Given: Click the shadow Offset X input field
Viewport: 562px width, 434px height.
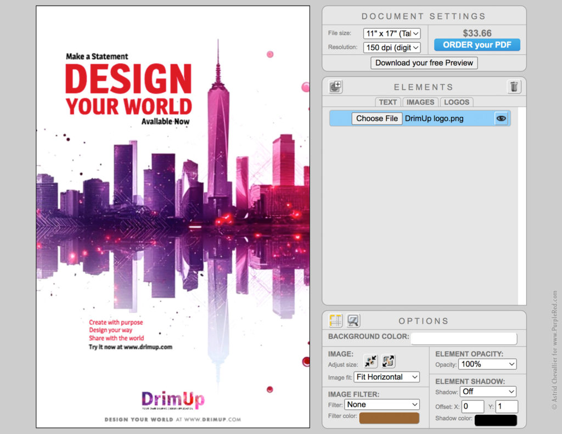Looking at the screenshot, I should coord(473,407).
